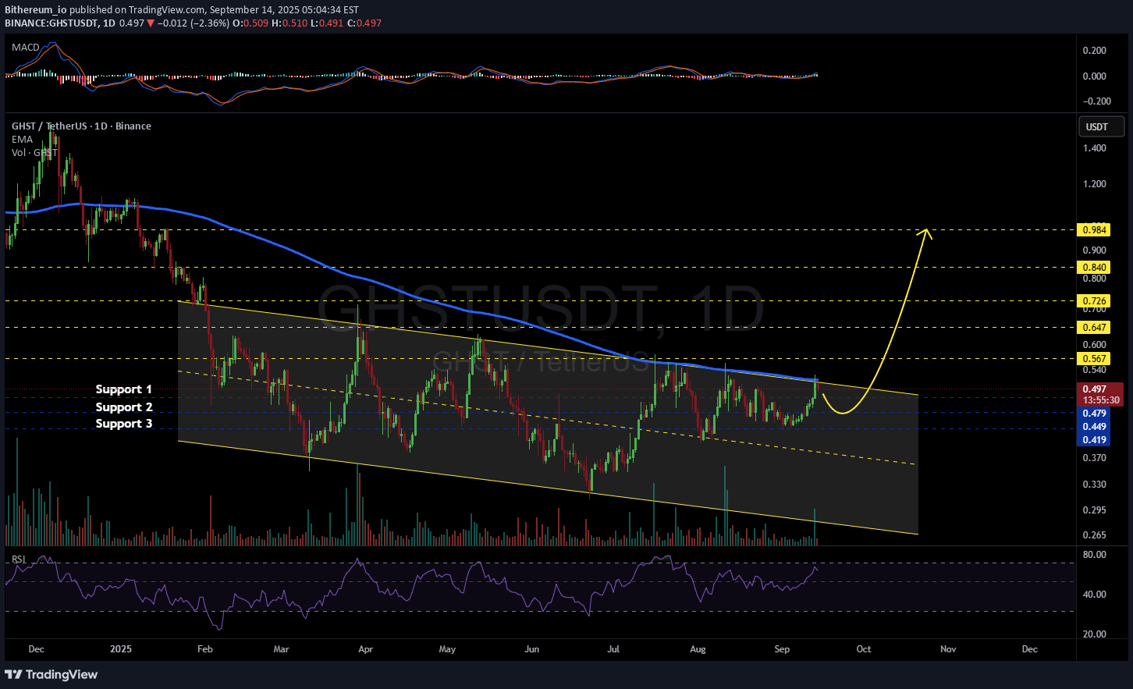Select the 0.984 yellow price label
This screenshot has height=689, width=1133.
tap(1092, 230)
